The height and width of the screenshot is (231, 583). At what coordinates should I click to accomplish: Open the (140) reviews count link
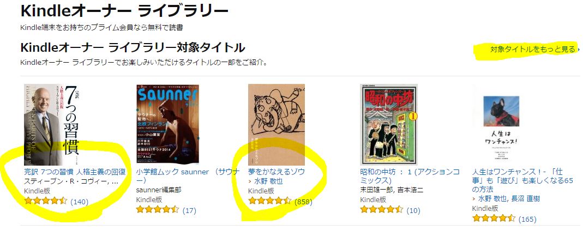(x=79, y=202)
